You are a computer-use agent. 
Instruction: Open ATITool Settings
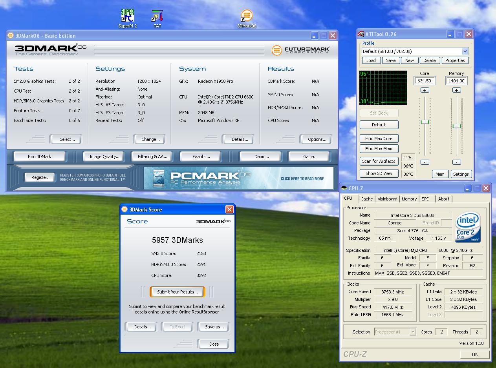[461, 174]
